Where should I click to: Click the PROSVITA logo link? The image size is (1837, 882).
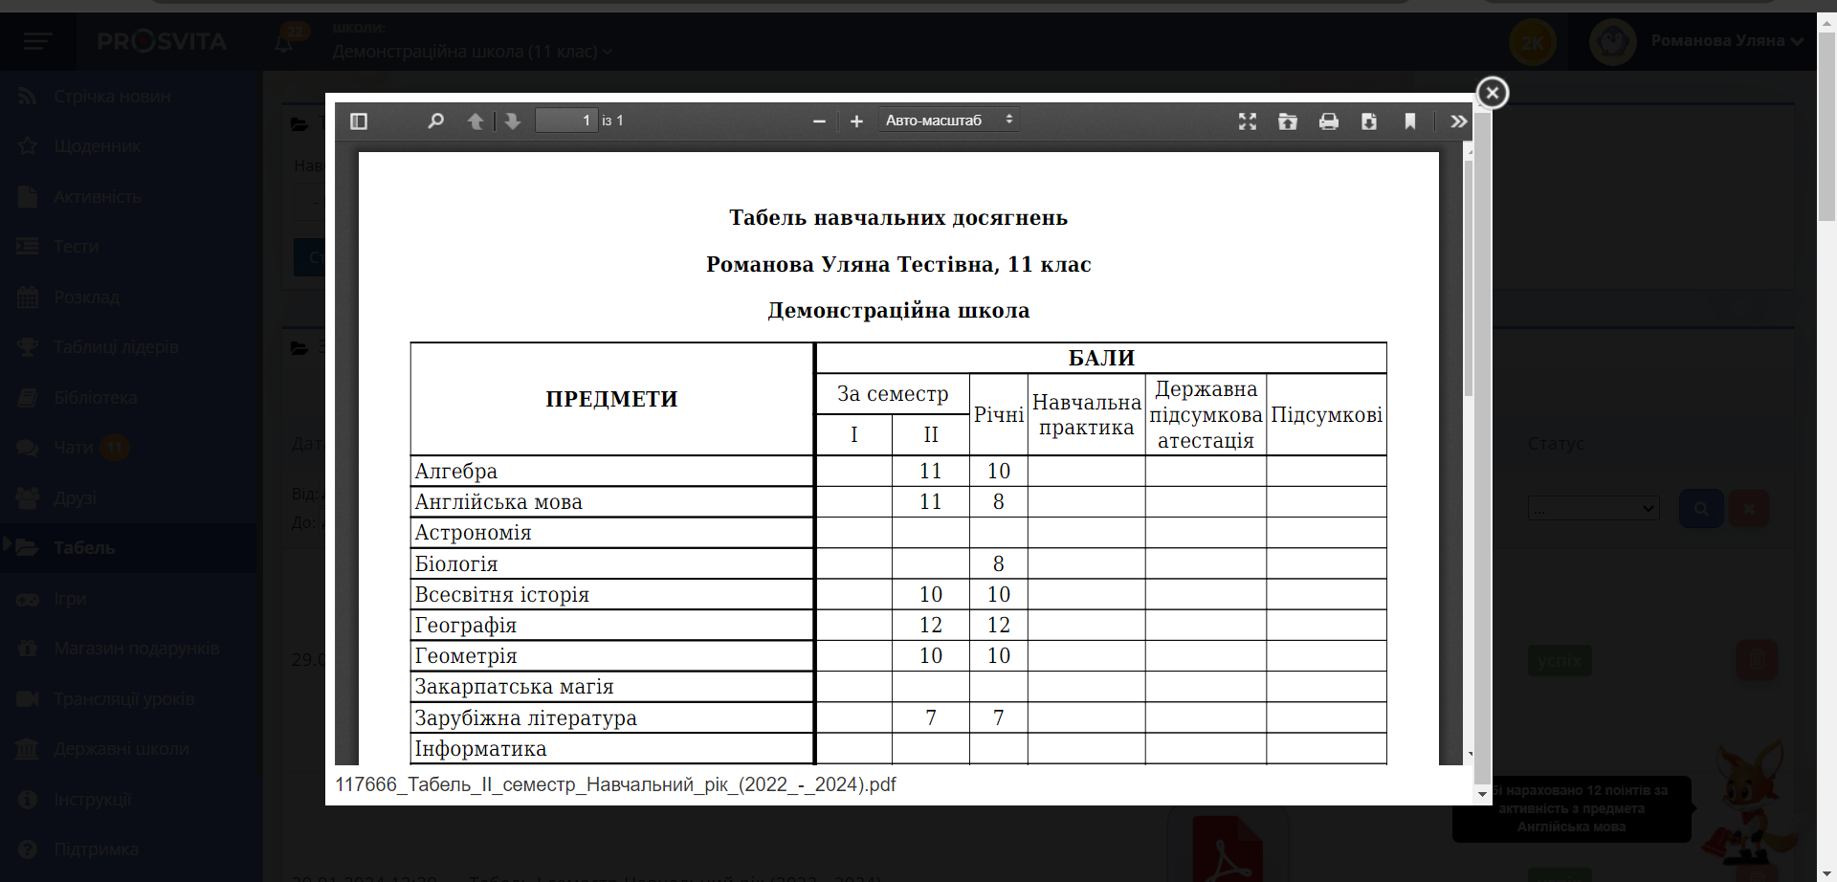(x=162, y=41)
